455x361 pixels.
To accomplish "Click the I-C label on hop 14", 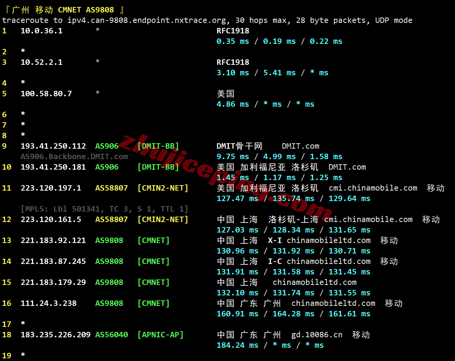I will coord(275,262).
